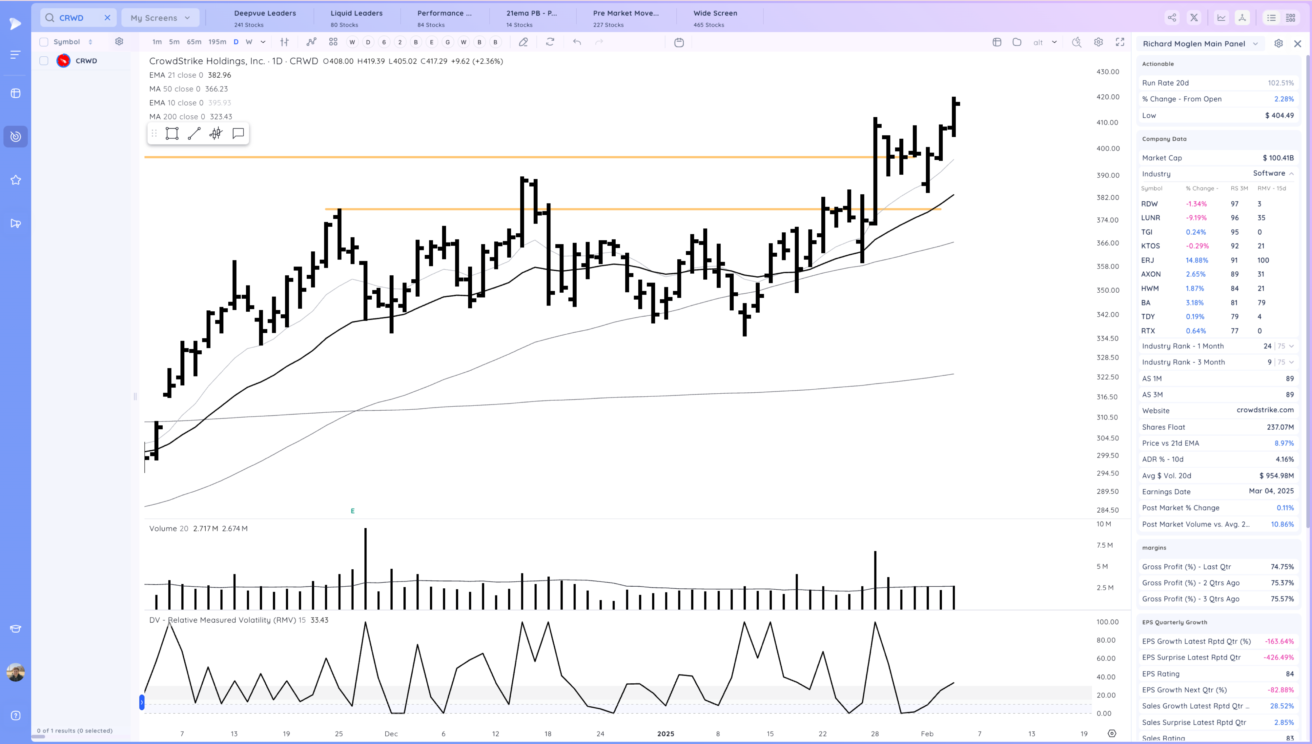The width and height of the screenshot is (1312, 744).
Task: Expand the timeframe options chevron
Action: tap(263, 42)
